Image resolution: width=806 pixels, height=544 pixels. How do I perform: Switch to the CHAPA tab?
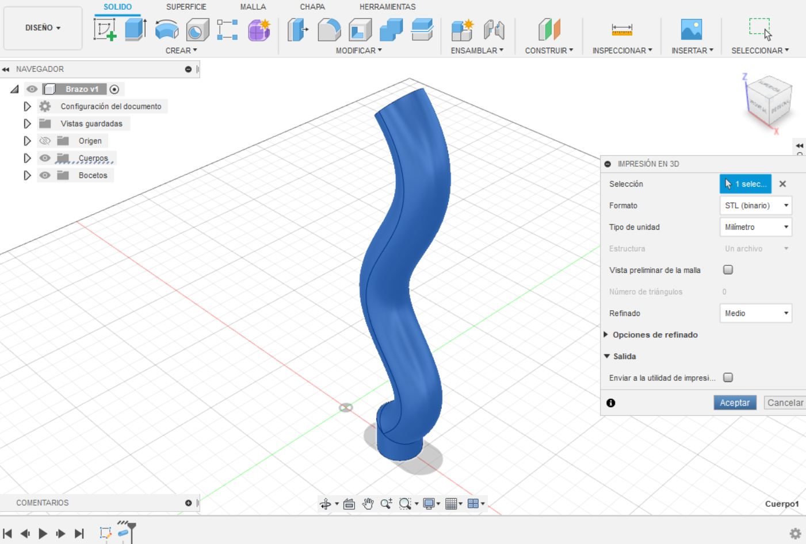pos(312,7)
